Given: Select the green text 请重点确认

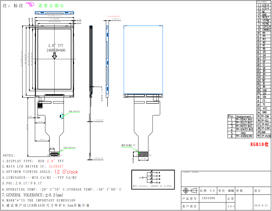Looking at the screenshot, I should tap(51, 6).
